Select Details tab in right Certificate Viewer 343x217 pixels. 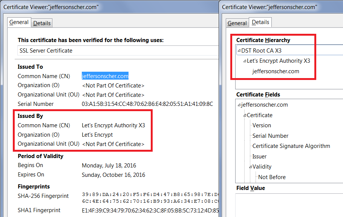[x=260, y=22]
